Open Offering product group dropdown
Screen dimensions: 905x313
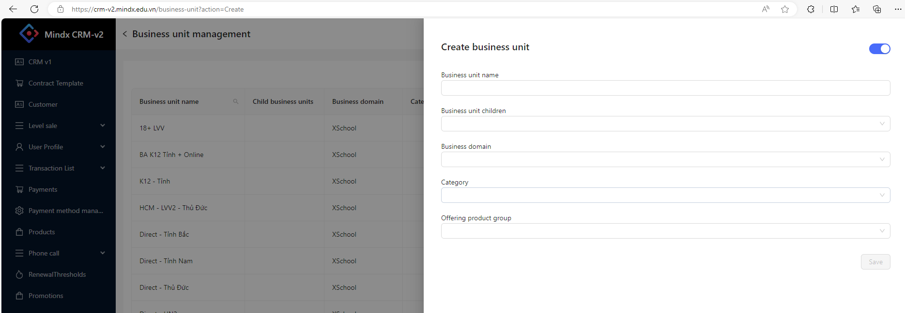coord(665,231)
